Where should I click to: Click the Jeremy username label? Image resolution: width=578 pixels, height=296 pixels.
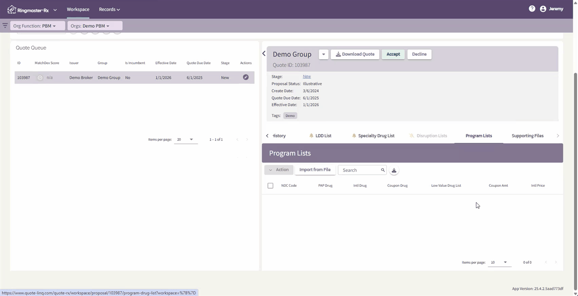tap(556, 9)
